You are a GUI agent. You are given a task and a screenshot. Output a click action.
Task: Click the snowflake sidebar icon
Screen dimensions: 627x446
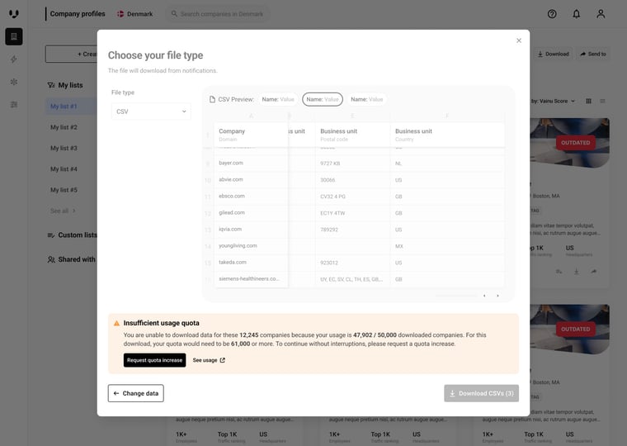tap(13, 82)
